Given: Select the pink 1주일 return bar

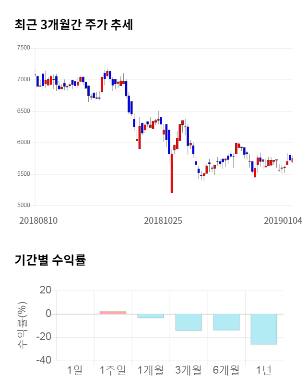Looking at the screenshot, I should (113, 313).
